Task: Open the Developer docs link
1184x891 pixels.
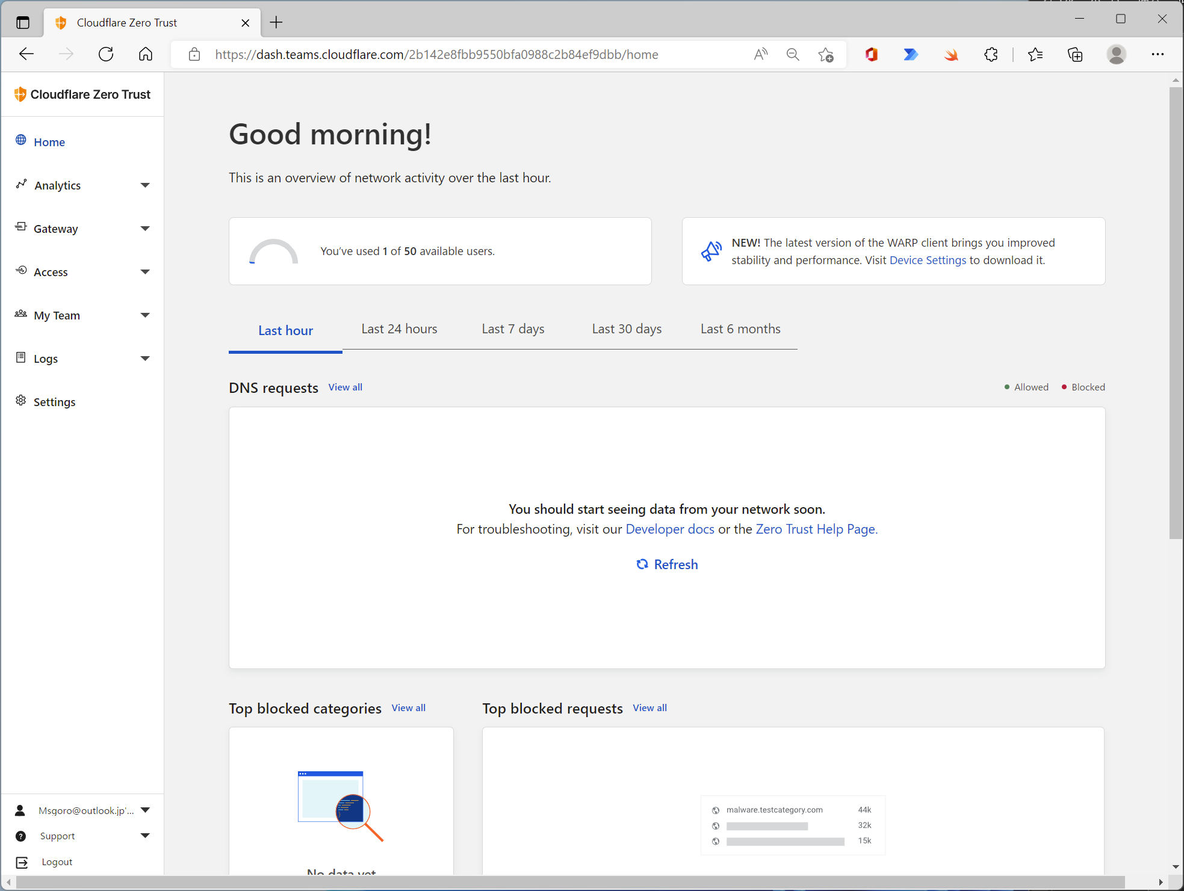Action: click(x=670, y=529)
